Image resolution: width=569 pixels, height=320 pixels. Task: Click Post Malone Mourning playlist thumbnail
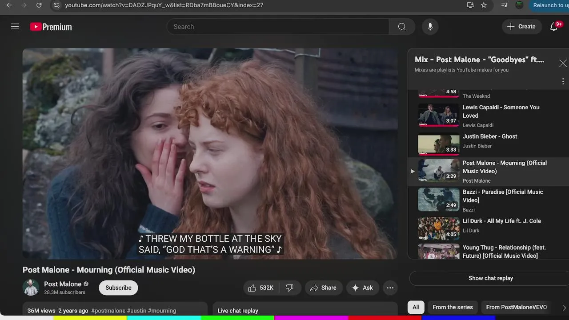438,171
